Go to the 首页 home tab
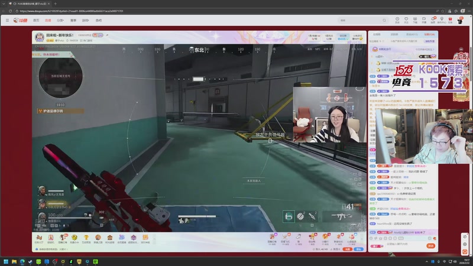This screenshot has height=266, width=473. click(36, 21)
